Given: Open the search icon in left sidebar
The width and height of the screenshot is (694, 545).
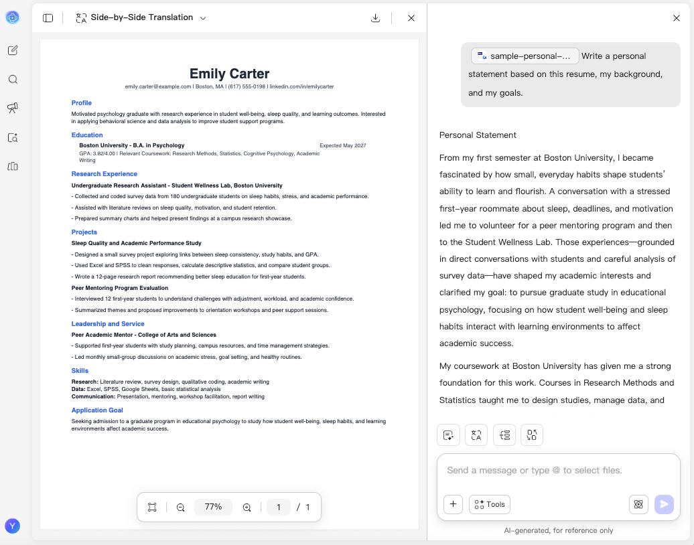Looking at the screenshot, I should click(x=13, y=79).
